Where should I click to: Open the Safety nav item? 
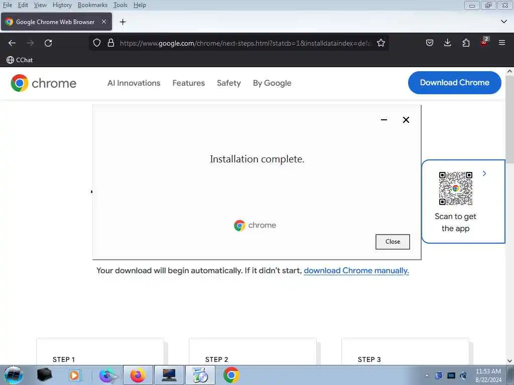[229, 83]
